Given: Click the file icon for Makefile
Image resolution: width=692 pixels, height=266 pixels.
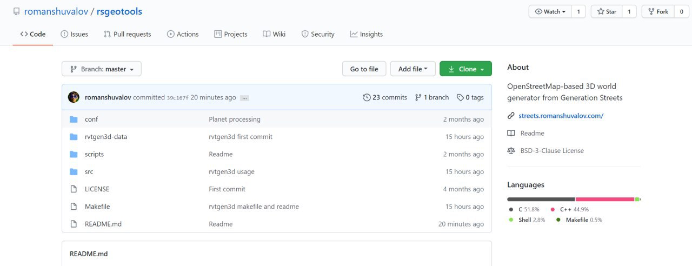Looking at the screenshot, I should (74, 207).
